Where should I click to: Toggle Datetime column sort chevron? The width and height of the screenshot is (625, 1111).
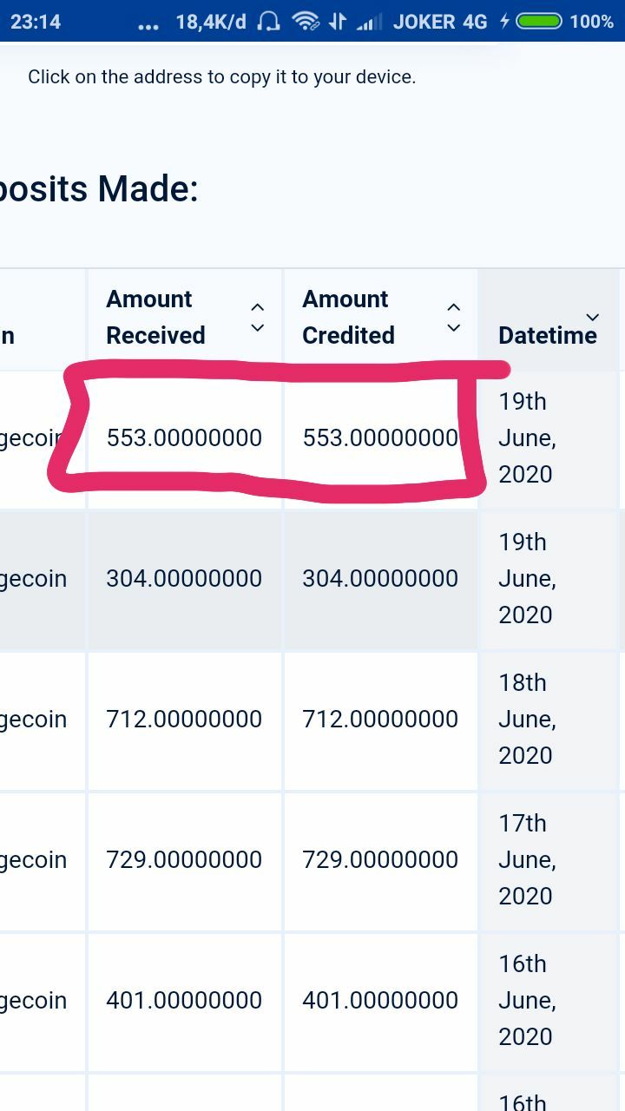click(x=593, y=317)
